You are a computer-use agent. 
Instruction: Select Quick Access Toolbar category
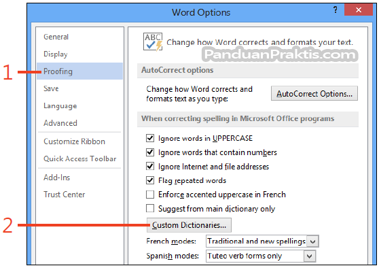coord(79,158)
